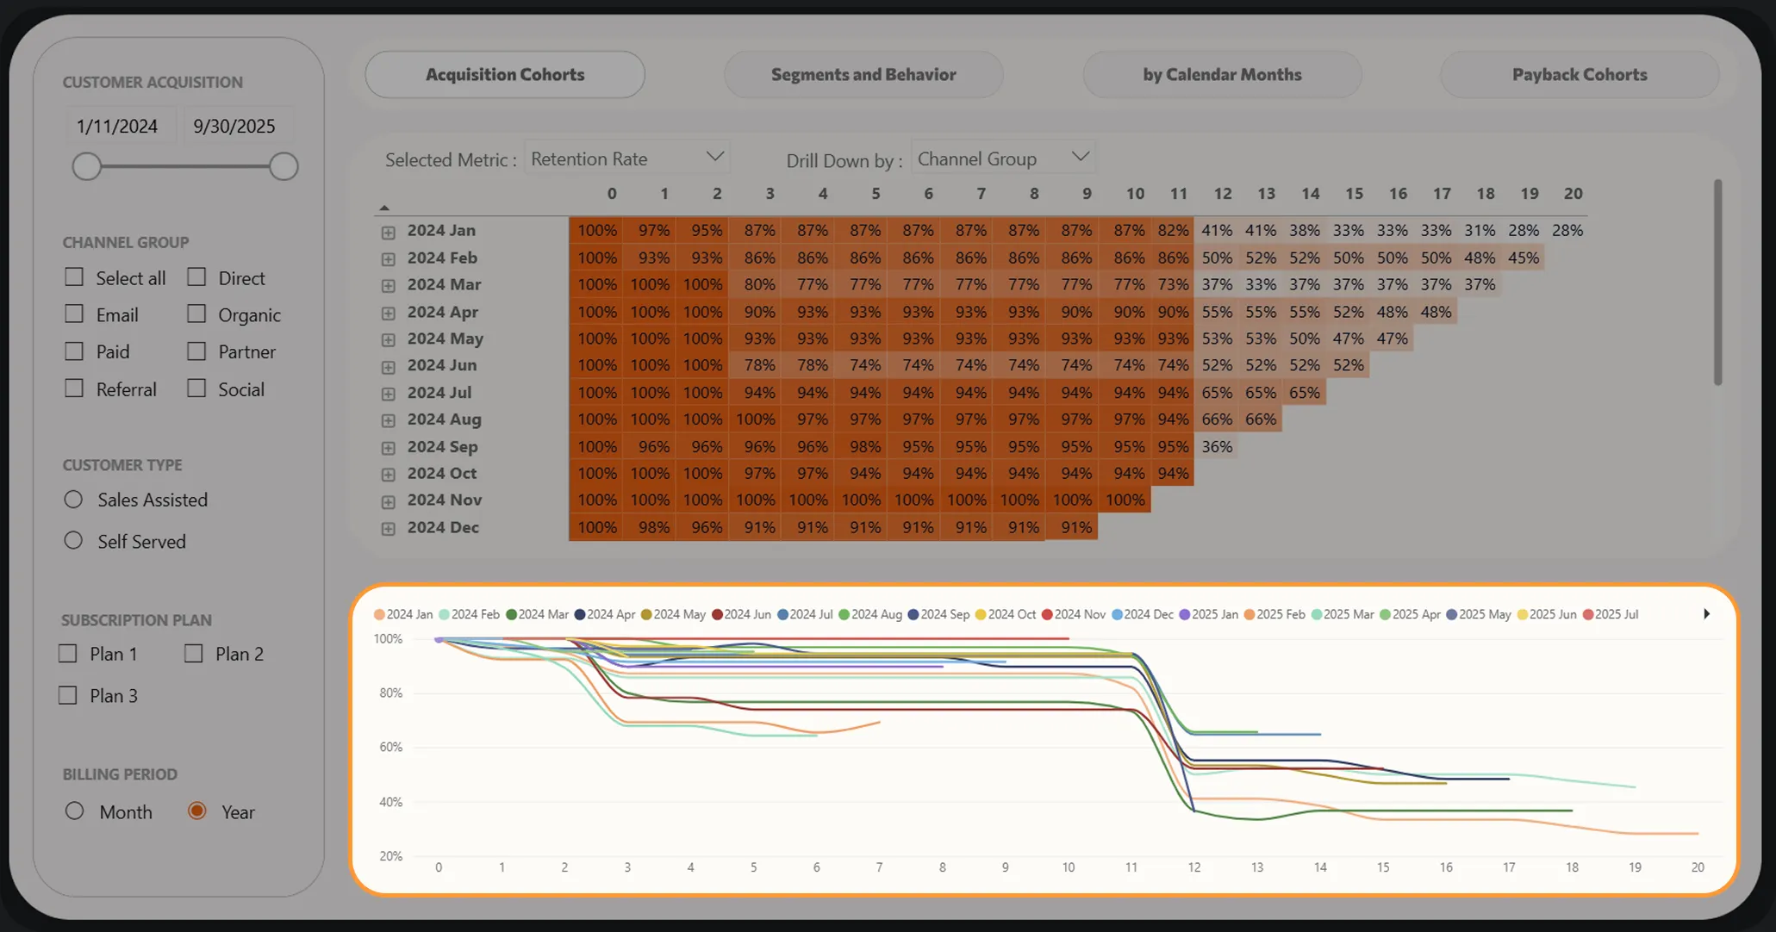Click the start date input field
This screenshot has width=1776, height=932.
point(119,126)
